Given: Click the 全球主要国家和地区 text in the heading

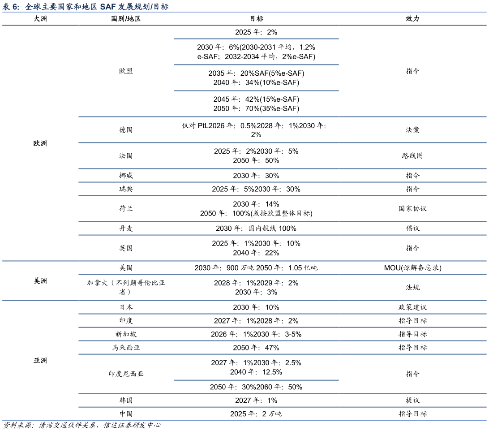Looking at the screenshot, I should click(x=61, y=7).
